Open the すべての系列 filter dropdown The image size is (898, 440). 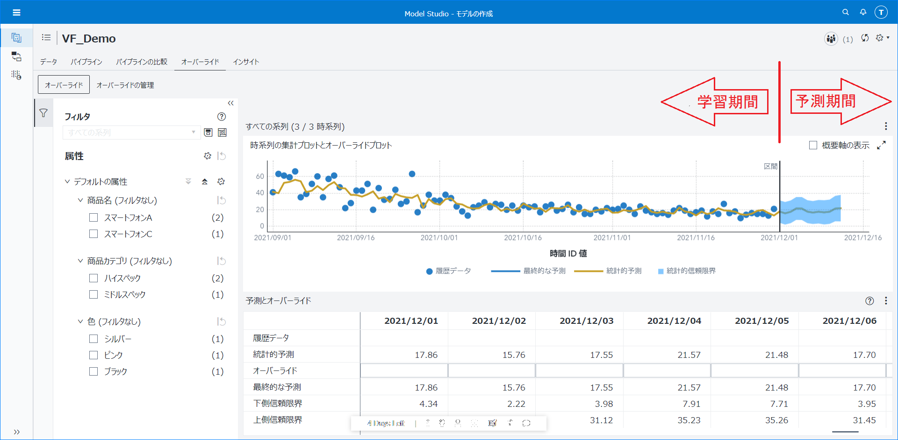131,133
